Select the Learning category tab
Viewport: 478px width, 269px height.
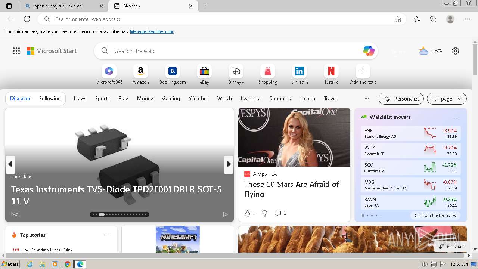[251, 98]
